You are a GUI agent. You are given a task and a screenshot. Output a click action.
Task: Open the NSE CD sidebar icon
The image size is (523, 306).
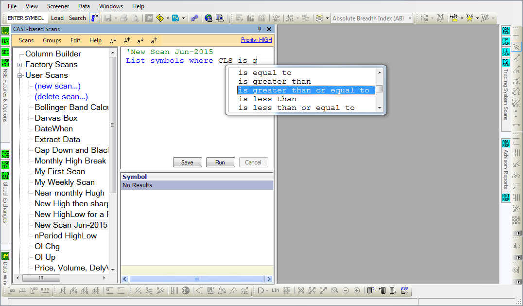coord(5,165)
